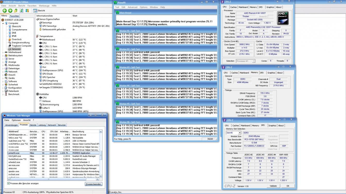Click the Kühllüfter fan icon
346x194 pixels.
point(38,94)
